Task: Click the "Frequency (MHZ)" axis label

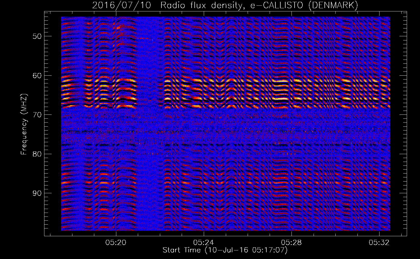Action: (x=24, y=124)
